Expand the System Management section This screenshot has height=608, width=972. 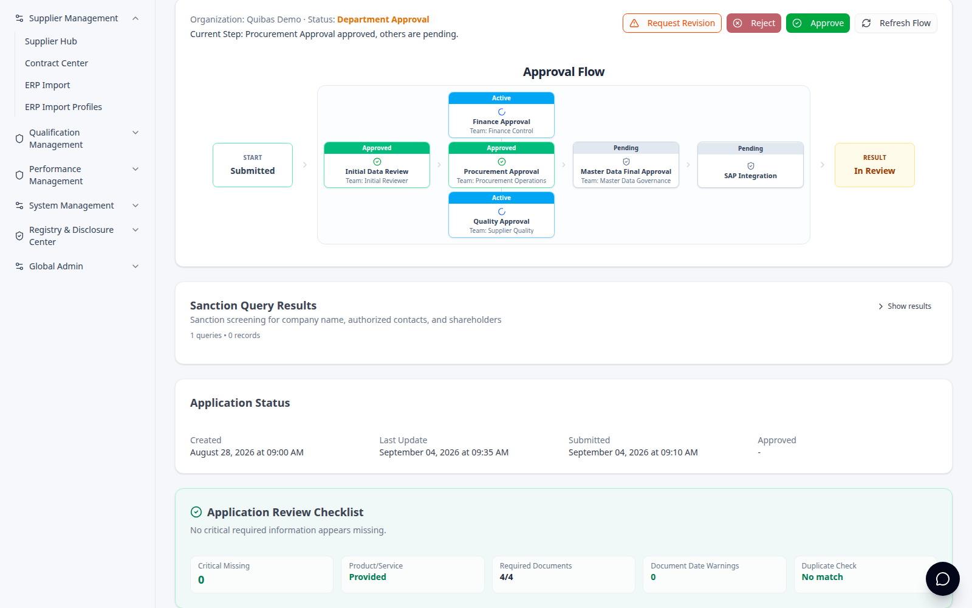point(135,206)
